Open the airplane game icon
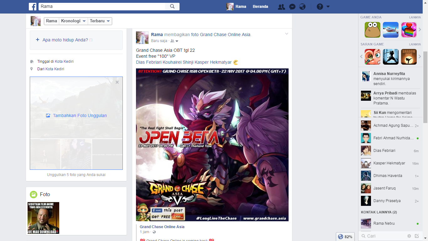This screenshot has height=241, width=428. tap(391, 30)
